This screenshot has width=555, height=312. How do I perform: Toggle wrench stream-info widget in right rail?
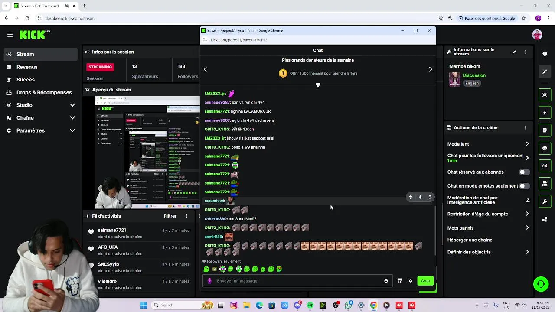coord(545,201)
